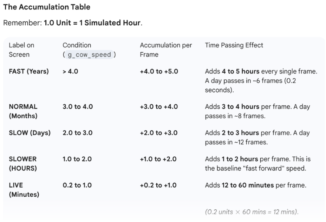
Task: Click the "+4.0 to +5.0" accumulation value
Action: [159, 72]
